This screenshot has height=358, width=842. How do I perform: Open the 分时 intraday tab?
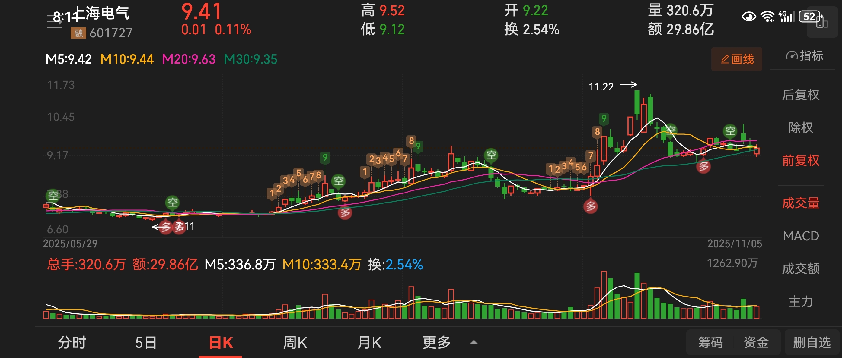72,343
